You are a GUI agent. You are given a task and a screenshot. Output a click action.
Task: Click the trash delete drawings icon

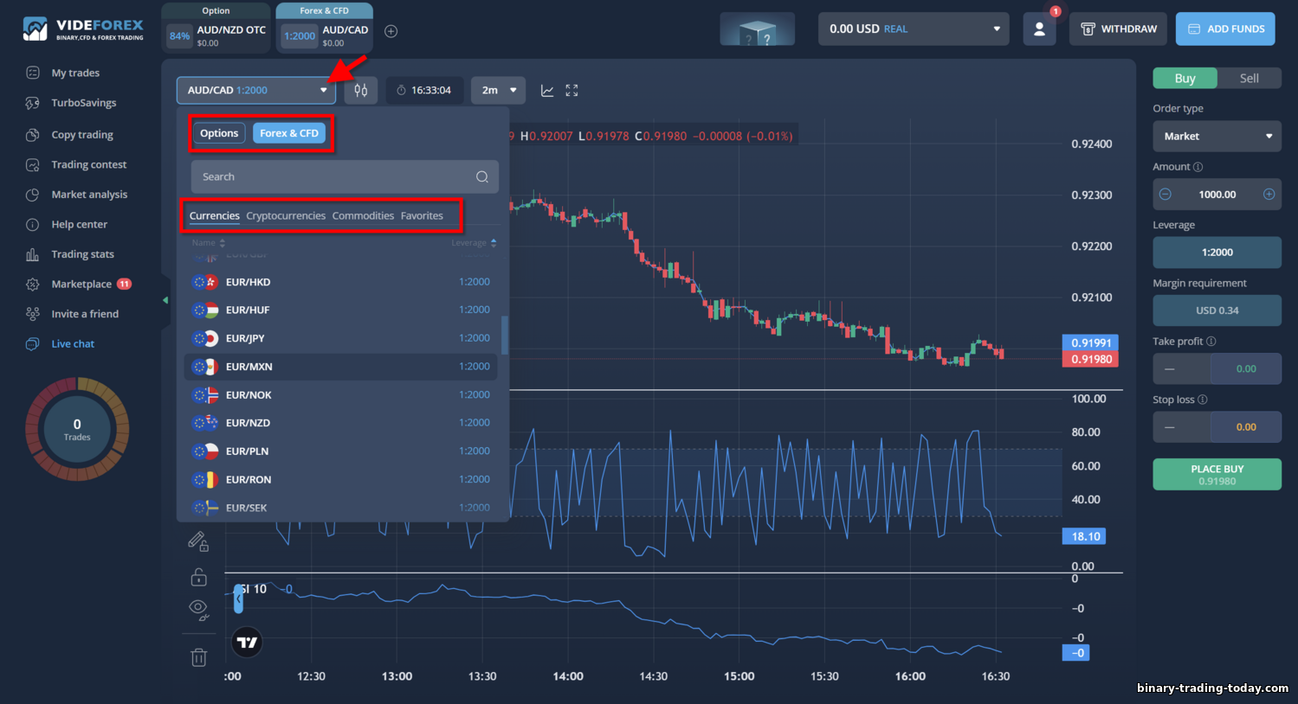pos(198,657)
